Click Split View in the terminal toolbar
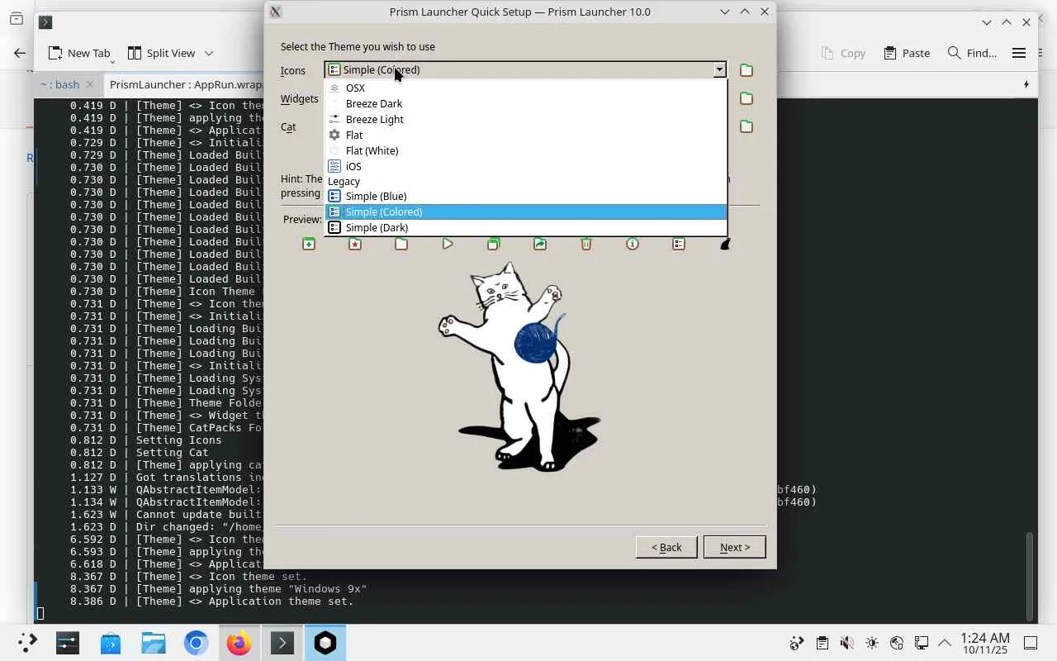The height and width of the screenshot is (661, 1057). [x=161, y=53]
